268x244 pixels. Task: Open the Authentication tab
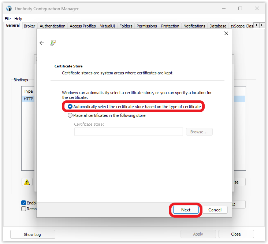click(52, 26)
